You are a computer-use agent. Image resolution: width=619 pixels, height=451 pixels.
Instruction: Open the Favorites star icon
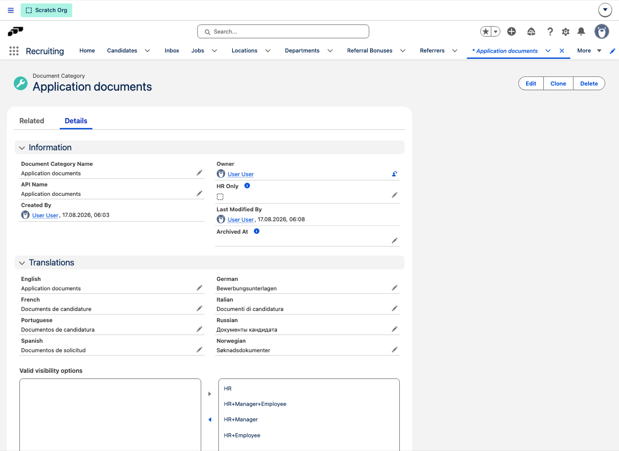486,31
